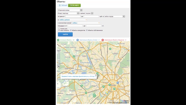Focus the maximum price field before 'руб.'
186x105 pixels.
tap(91, 16)
